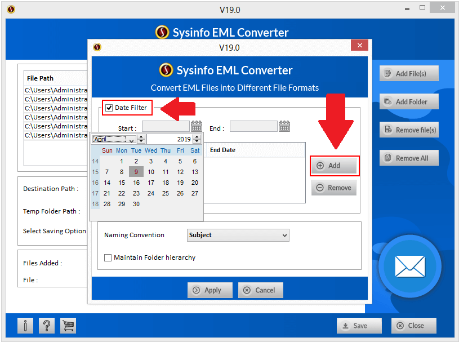Decrease year 2019 with down arrow
The image size is (459, 342).
click(x=197, y=141)
